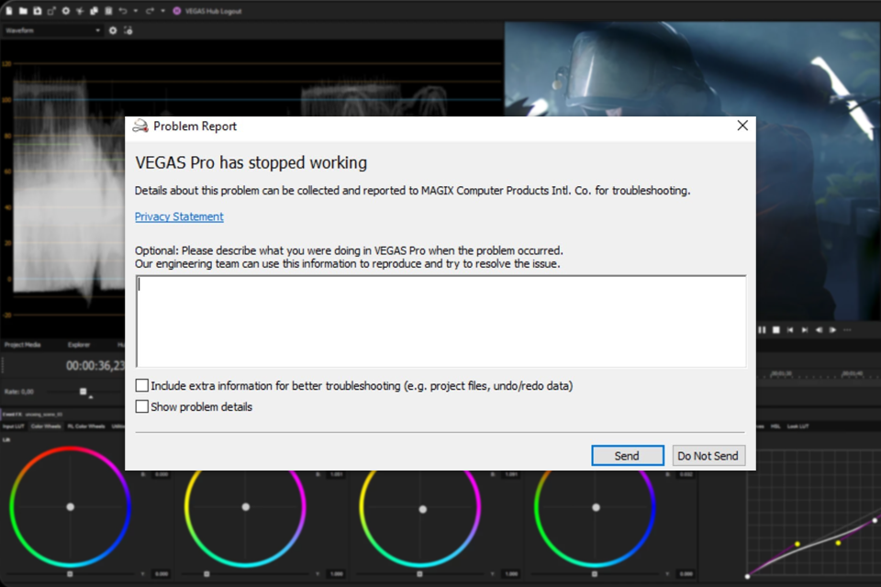Click the Send button

tap(628, 456)
